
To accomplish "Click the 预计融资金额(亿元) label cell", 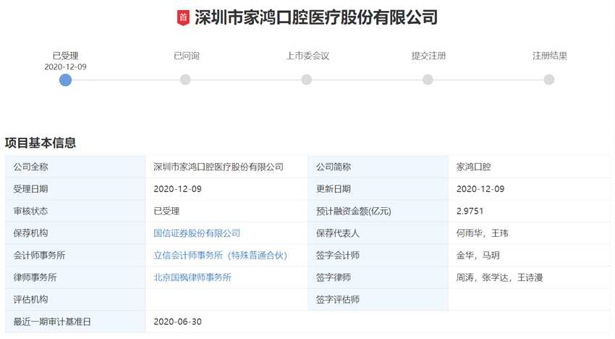I will (378, 211).
